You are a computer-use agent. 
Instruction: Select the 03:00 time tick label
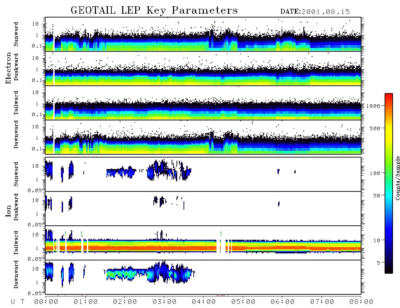[165, 302]
